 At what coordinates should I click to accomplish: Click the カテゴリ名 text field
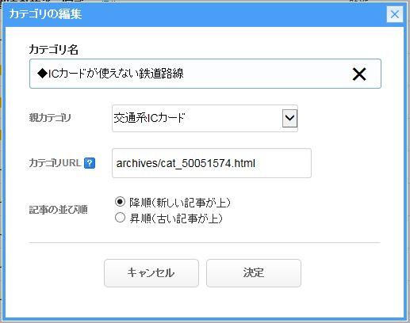tap(205, 74)
